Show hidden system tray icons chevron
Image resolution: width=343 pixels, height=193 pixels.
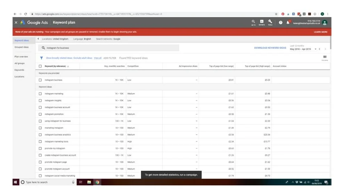click(293, 182)
